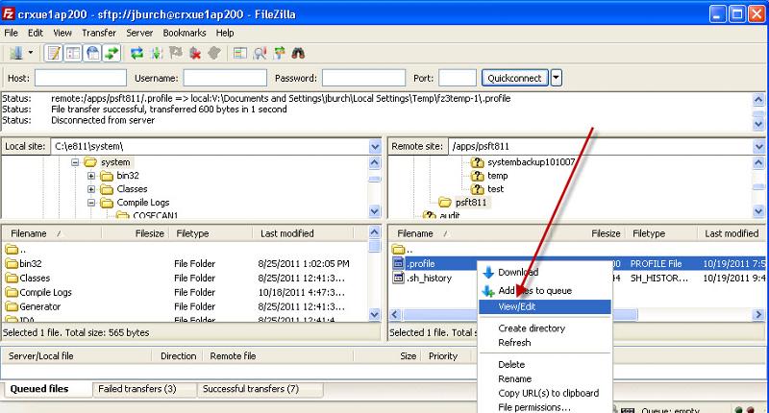Collapse the Compile Logs tree node
The image size is (769, 413).
point(91,203)
